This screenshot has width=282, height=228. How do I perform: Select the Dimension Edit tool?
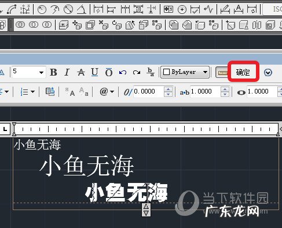click(225, 9)
